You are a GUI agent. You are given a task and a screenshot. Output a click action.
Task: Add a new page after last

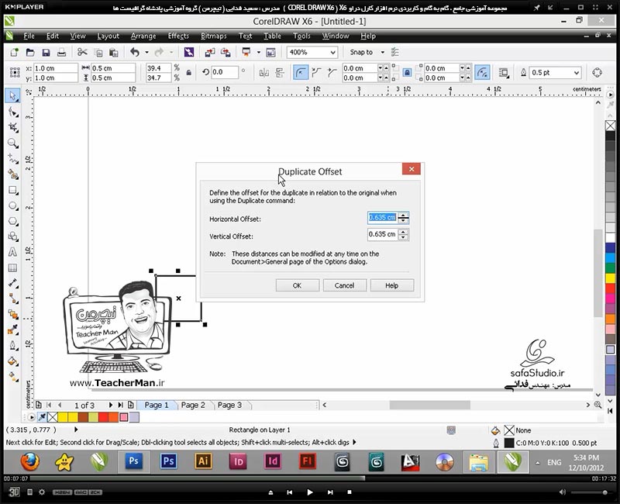131,405
